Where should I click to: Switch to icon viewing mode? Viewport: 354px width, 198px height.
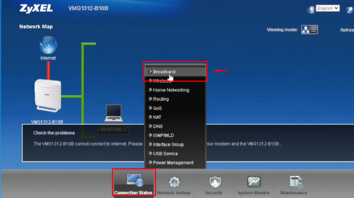coord(306,30)
